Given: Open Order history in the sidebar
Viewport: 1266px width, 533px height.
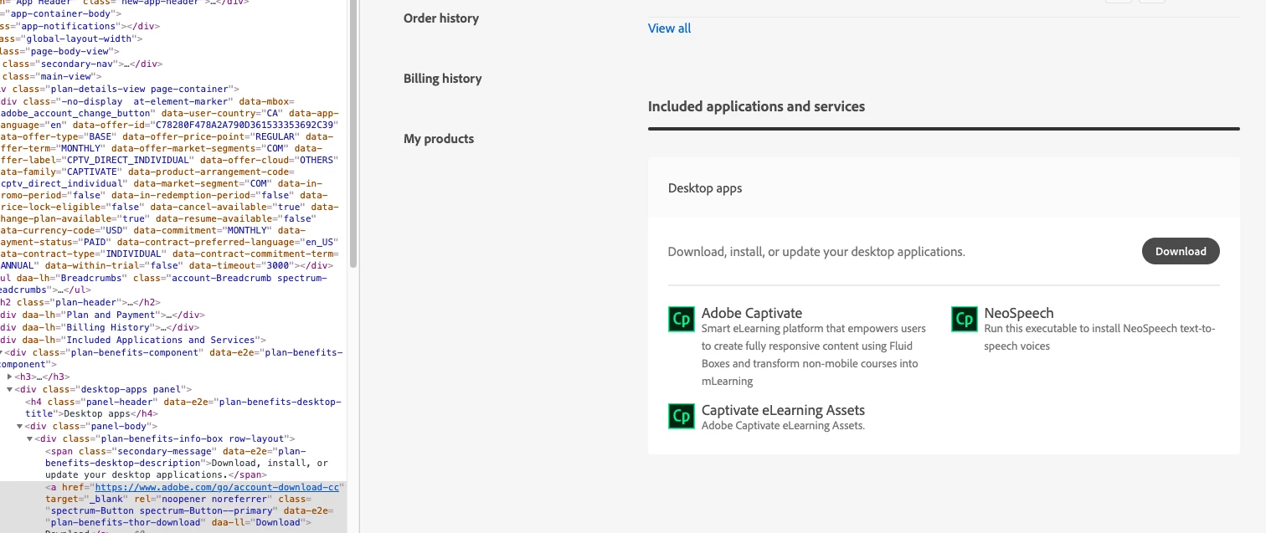Looking at the screenshot, I should point(441,18).
